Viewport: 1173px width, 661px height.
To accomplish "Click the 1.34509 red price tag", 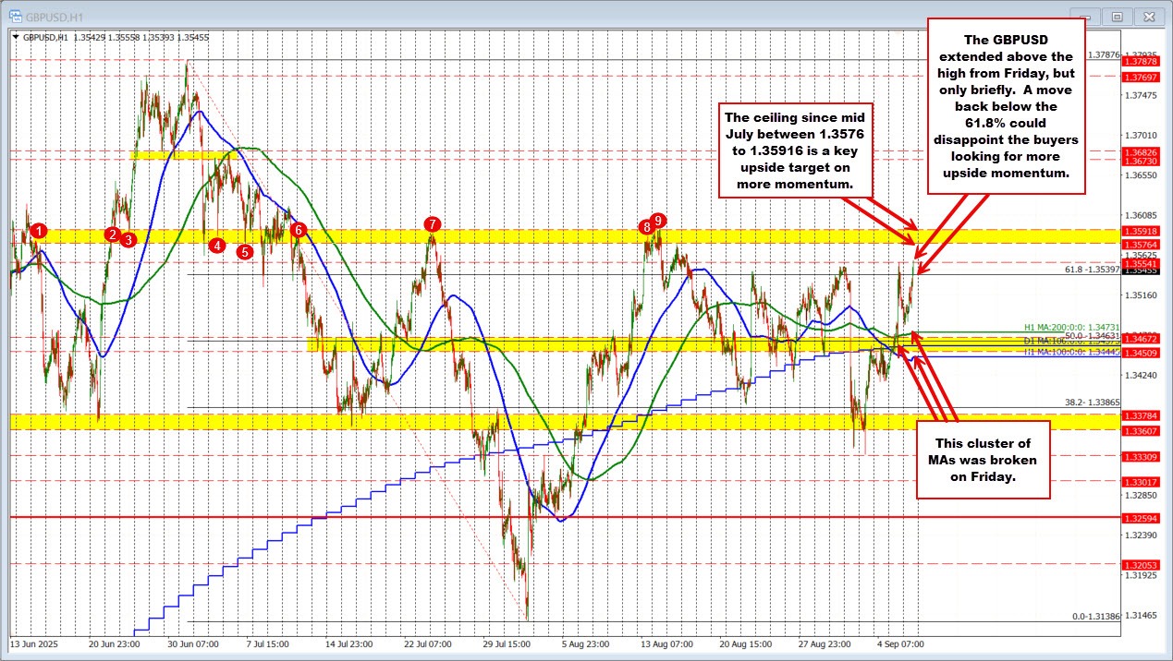I will (x=1140, y=353).
